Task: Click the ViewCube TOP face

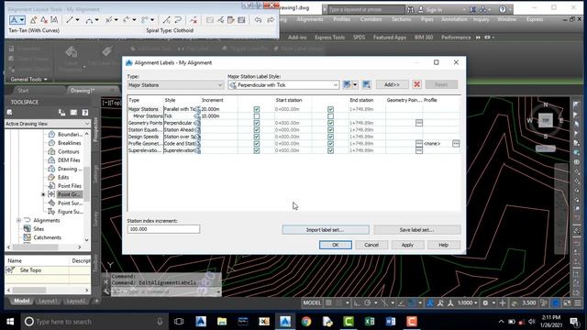Action: (546, 120)
